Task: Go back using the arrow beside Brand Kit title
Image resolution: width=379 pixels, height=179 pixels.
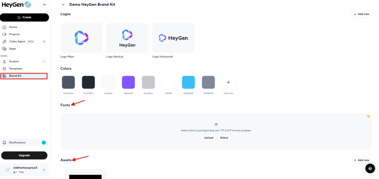Action: point(64,4)
